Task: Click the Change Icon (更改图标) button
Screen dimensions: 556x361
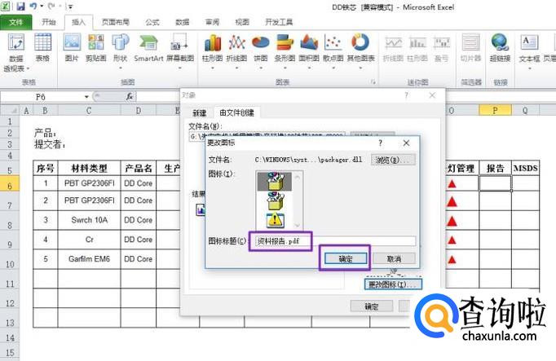Action: pos(393,284)
